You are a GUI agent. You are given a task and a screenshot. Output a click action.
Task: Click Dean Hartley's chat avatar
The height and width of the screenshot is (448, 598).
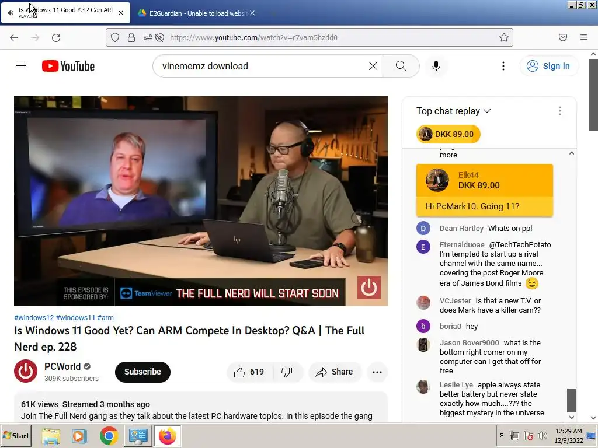423,229
